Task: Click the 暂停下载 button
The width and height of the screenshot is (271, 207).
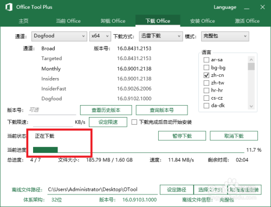Action: 182,136
